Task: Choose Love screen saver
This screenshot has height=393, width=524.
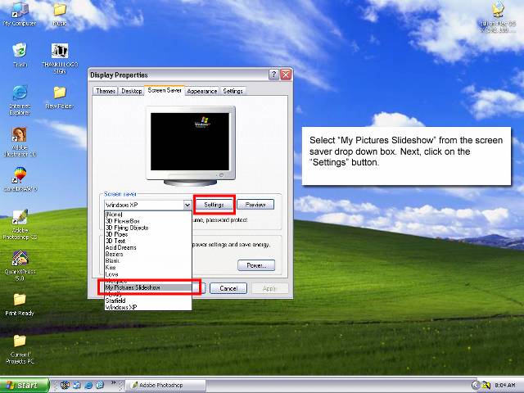Action: [x=148, y=274]
